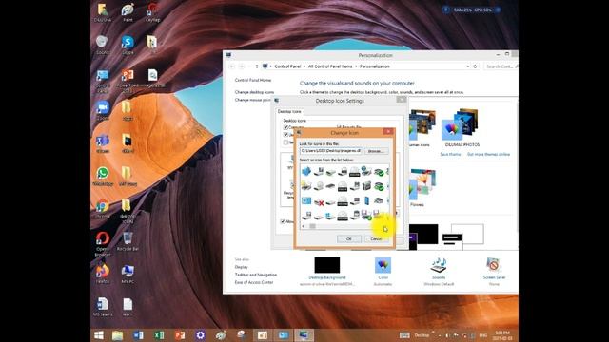Click All Control Panel Items breadcrumb
This screenshot has width=609, height=342.
tap(330, 66)
